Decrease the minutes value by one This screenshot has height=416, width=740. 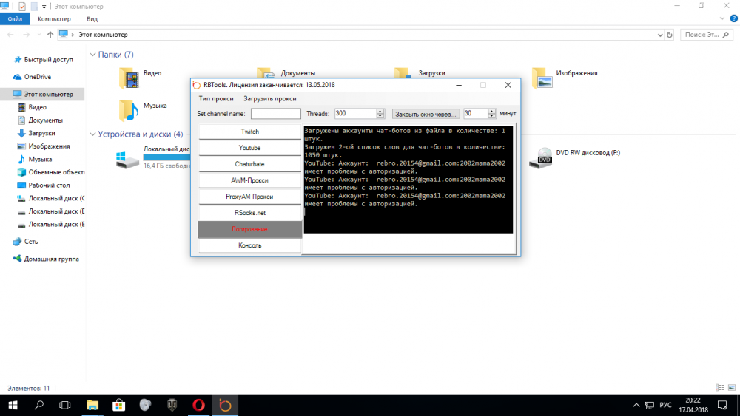click(491, 116)
